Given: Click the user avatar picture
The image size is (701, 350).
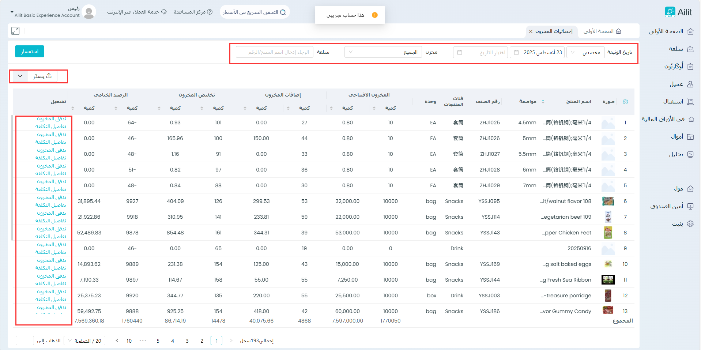Looking at the screenshot, I should pyautogui.click(x=88, y=12).
